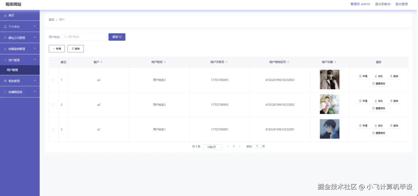
Task: Click the chat icon next to 相亲管理
Action: click(5, 81)
